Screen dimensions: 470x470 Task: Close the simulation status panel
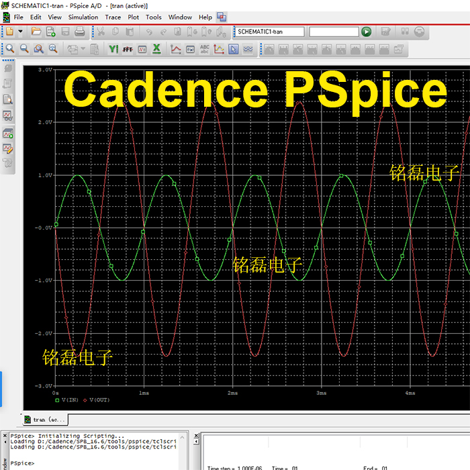pos(196,436)
